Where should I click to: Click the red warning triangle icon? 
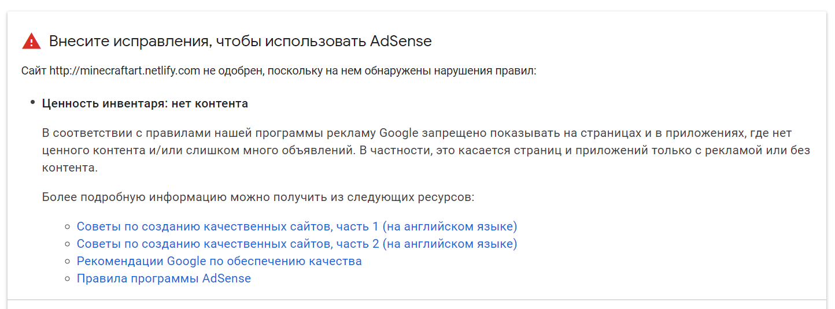pos(31,42)
